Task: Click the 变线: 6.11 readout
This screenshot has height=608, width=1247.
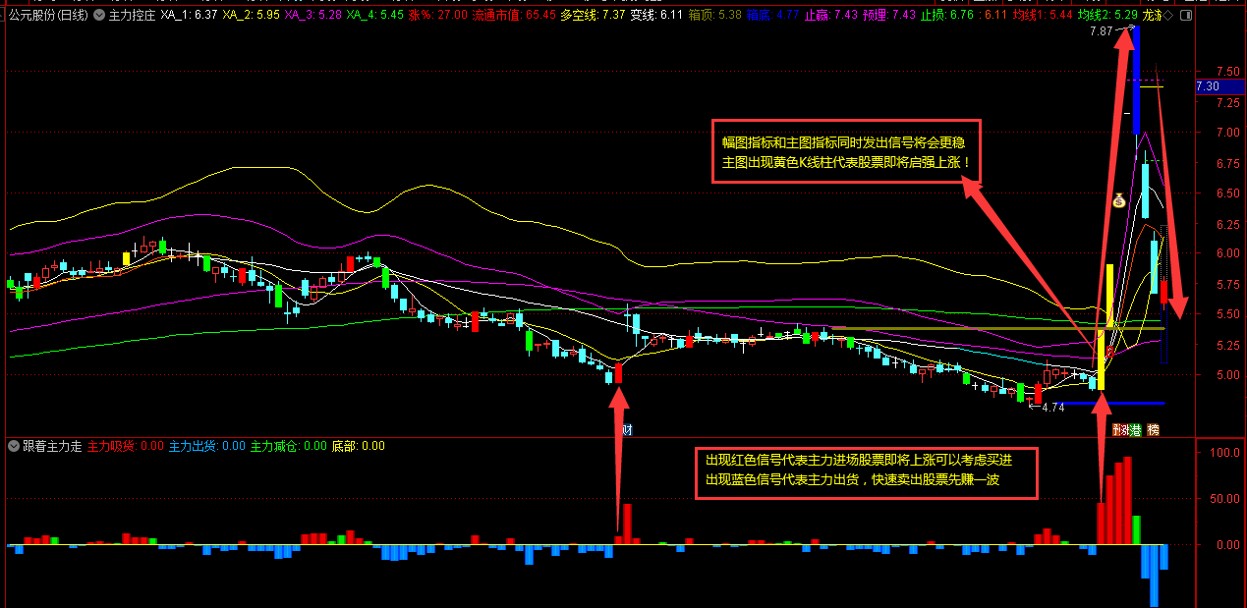Action: 657,16
